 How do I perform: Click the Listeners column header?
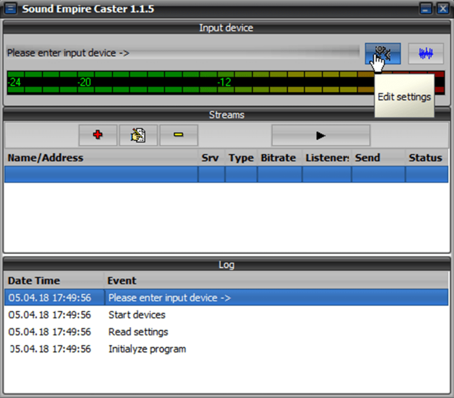326,158
